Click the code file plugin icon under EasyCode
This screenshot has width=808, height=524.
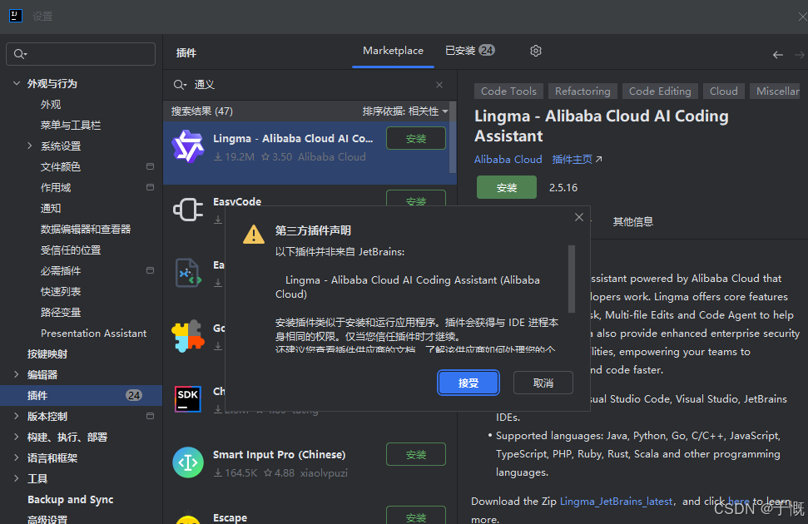(x=188, y=273)
